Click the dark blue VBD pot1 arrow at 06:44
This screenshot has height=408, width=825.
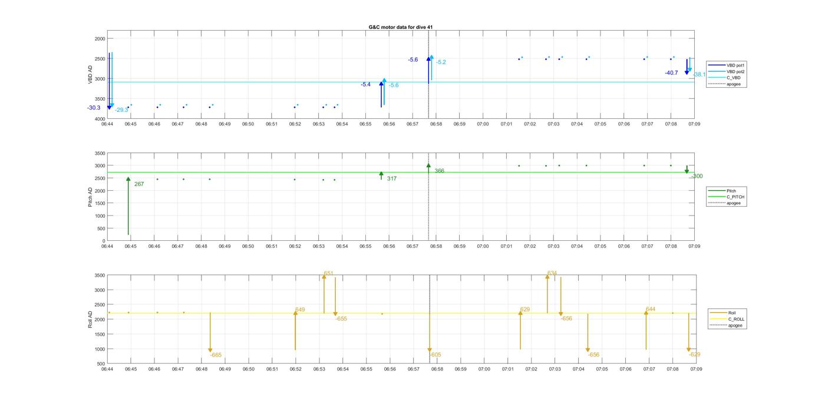click(109, 81)
